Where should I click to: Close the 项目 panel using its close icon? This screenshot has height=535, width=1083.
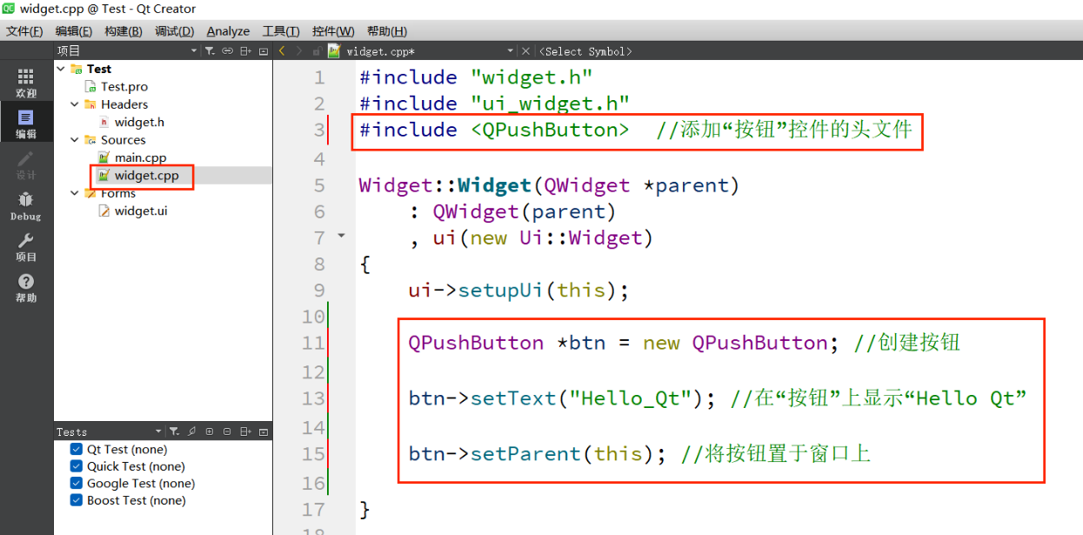point(264,51)
